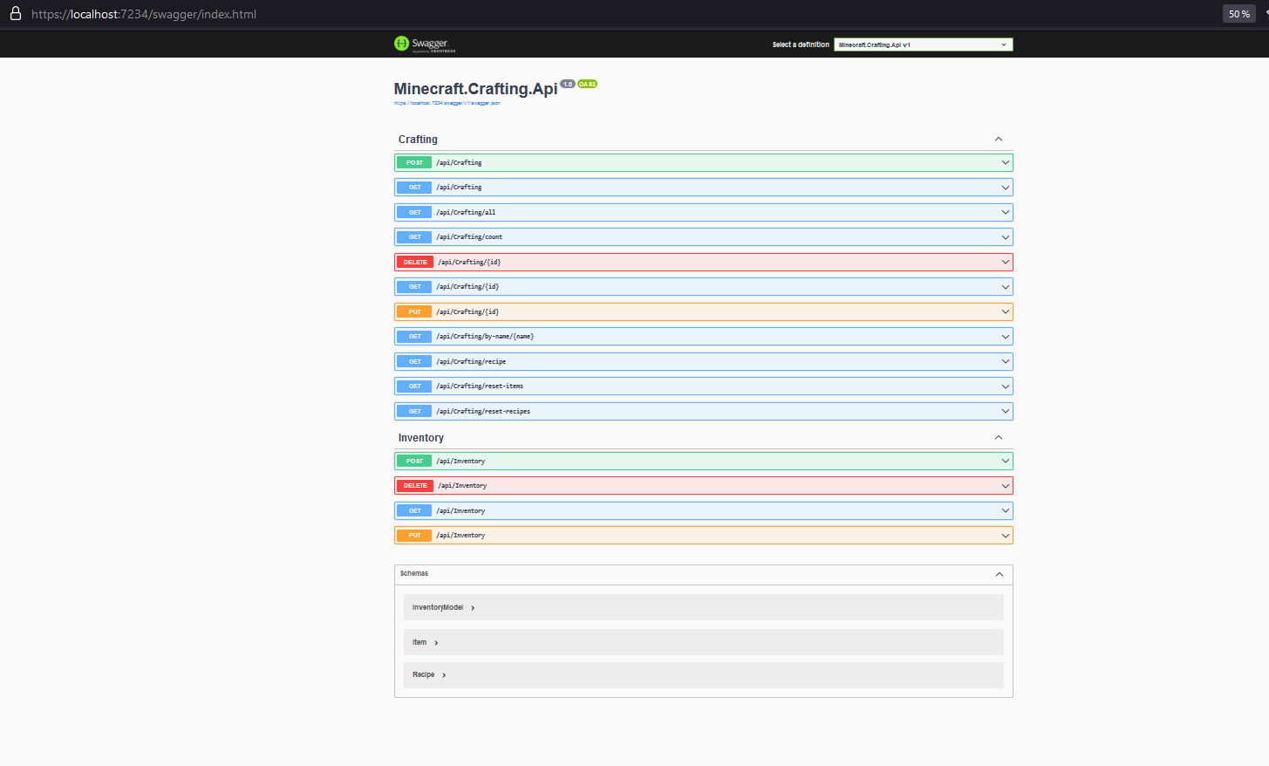This screenshot has height=766, width=1269.
Task: Open the GET /api/Crafting/all endpoint
Action: pos(703,212)
